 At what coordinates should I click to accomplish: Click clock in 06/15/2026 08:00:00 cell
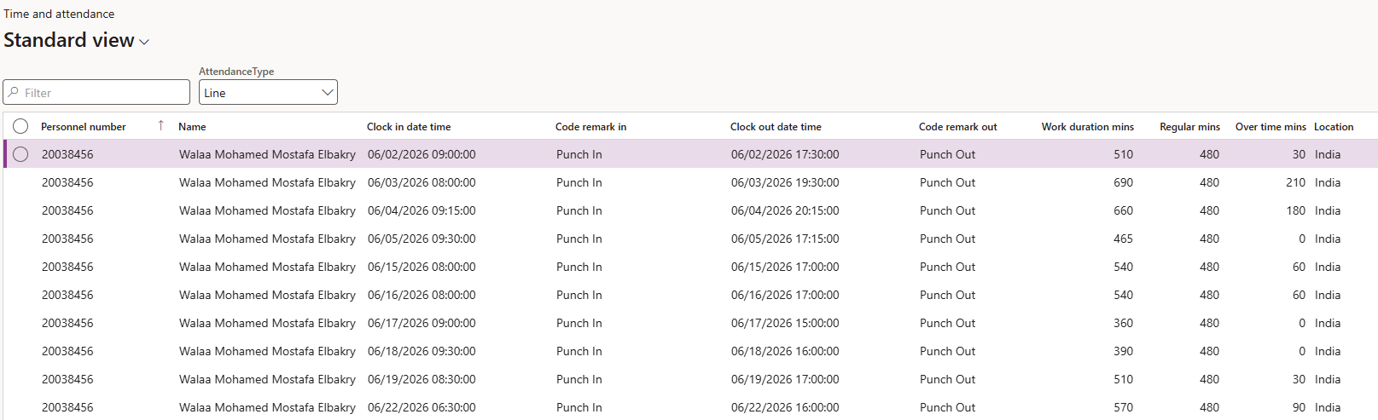422,267
